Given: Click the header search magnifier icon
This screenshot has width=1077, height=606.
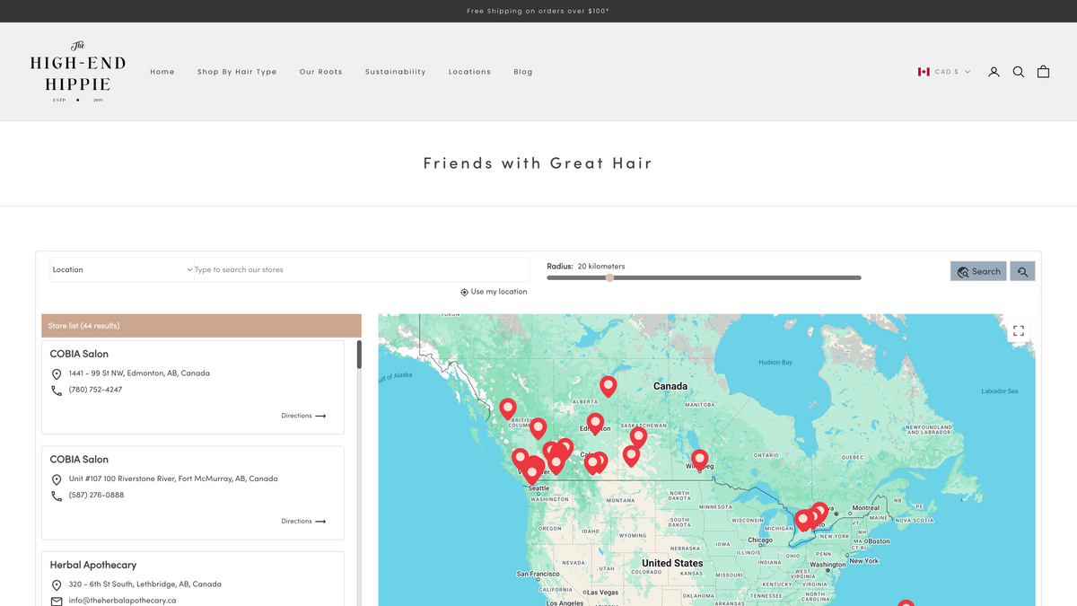Looking at the screenshot, I should [x=1019, y=72].
